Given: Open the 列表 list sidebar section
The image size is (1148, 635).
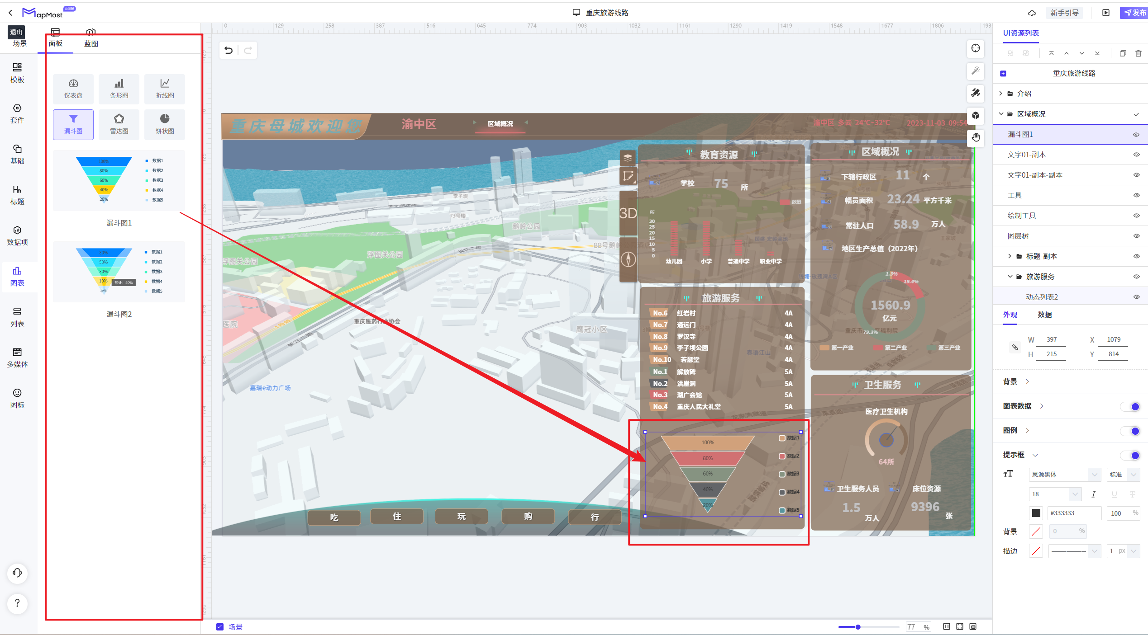Looking at the screenshot, I should [x=17, y=317].
